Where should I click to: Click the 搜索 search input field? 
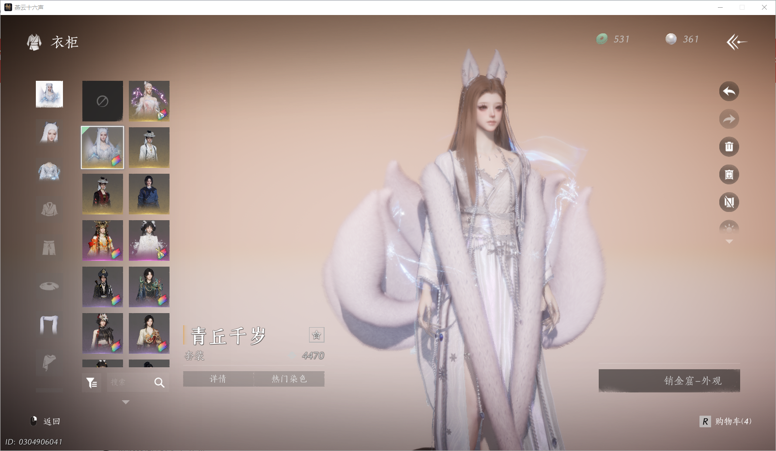pos(128,383)
